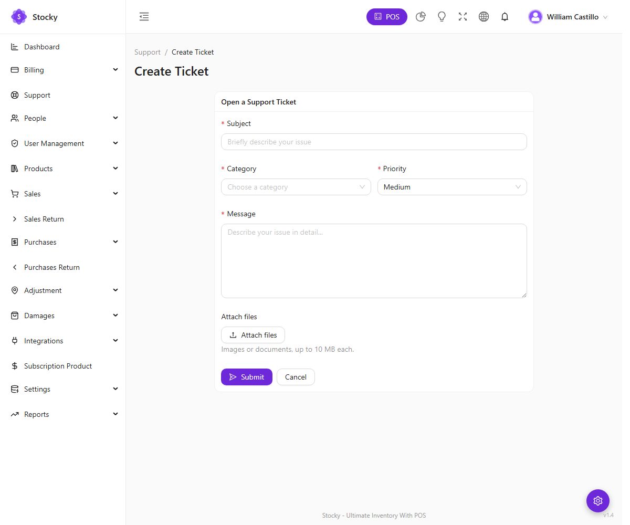Screen dimensions: 630x525
Task: Open the POS button
Action: pyautogui.click(x=387, y=17)
